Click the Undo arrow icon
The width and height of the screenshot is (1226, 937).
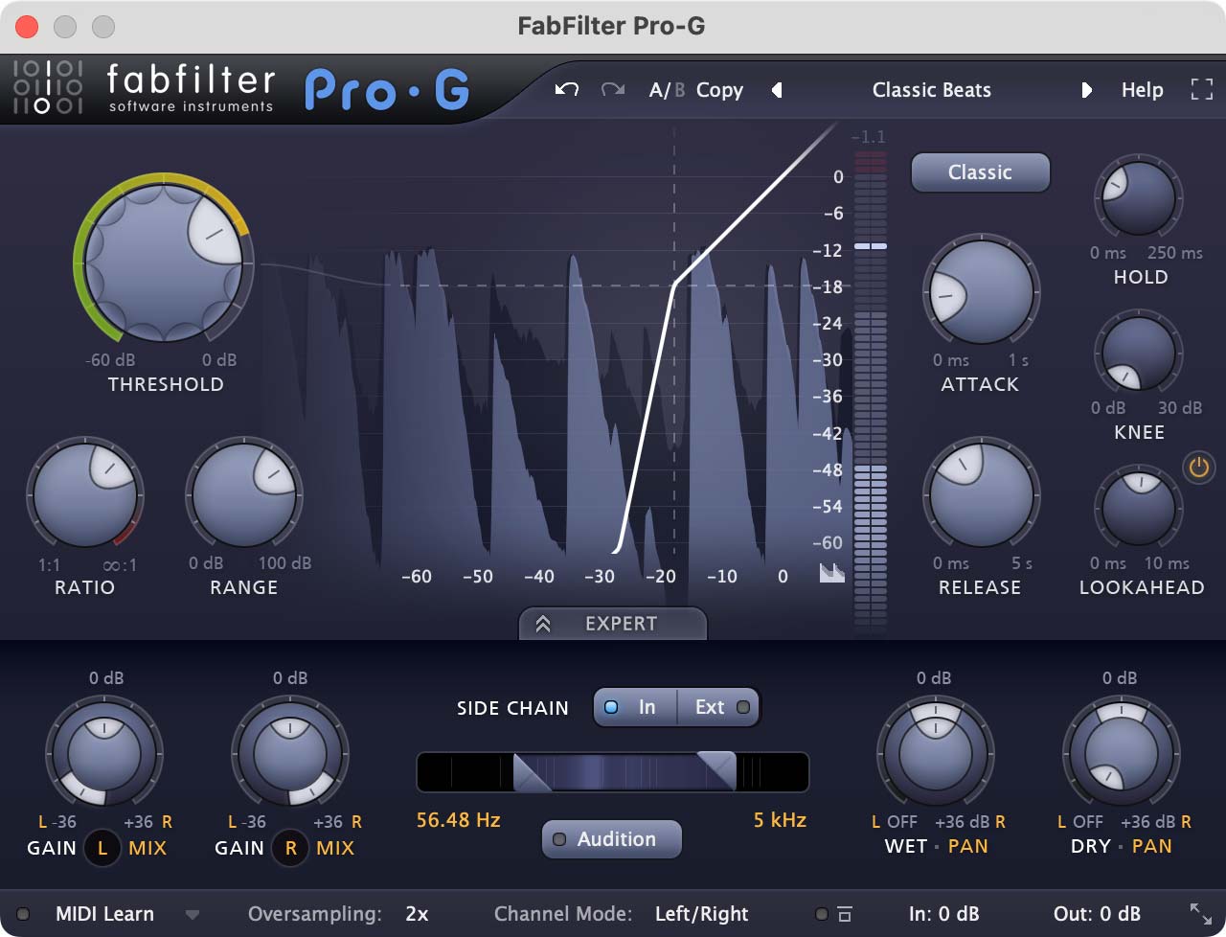point(567,89)
